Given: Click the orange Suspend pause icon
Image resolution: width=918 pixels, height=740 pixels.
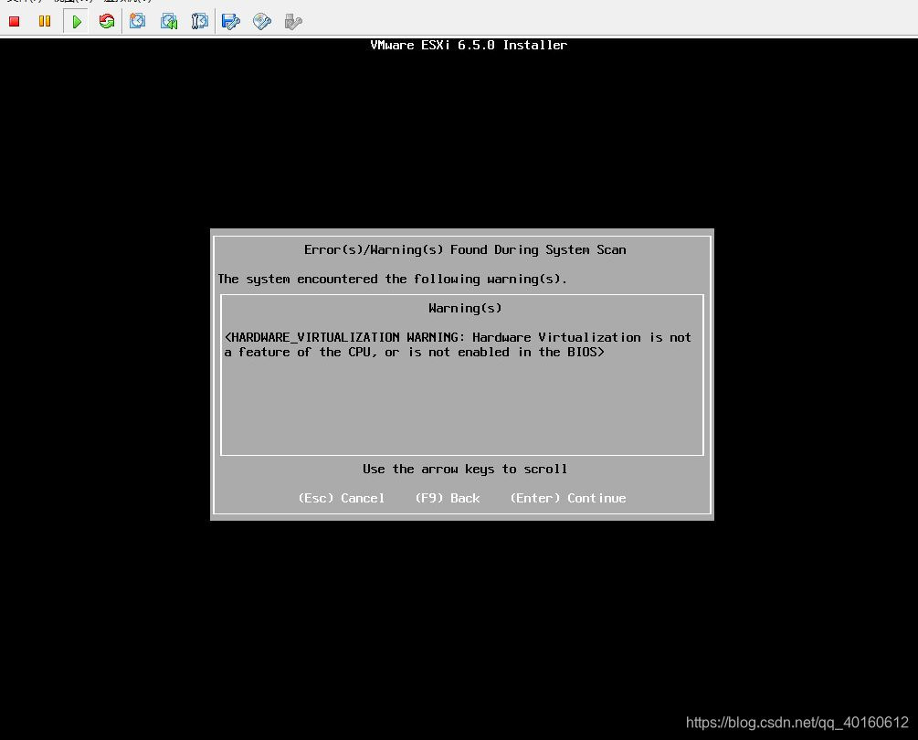Looking at the screenshot, I should pyautogui.click(x=45, y=22).
